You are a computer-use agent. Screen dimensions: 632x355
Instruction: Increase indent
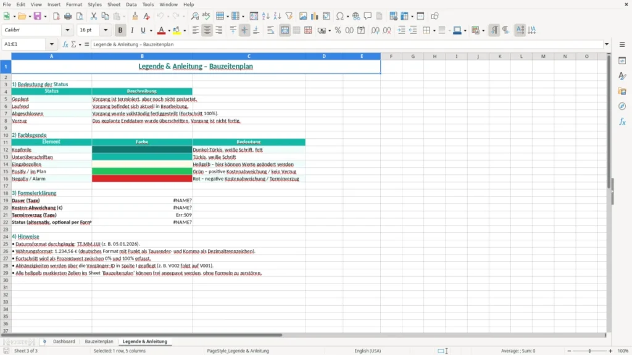click(x=401, y=30)
